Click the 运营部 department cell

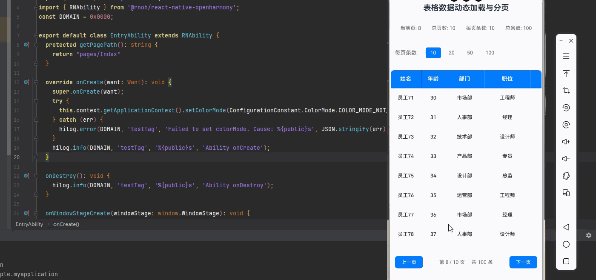click(x=464, y=195)
